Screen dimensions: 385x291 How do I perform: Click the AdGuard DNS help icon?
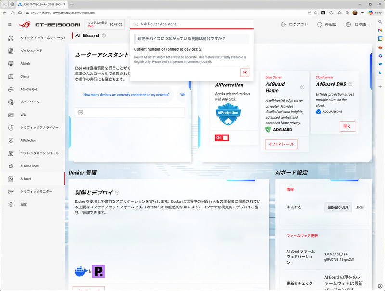(x=350, y=84)
